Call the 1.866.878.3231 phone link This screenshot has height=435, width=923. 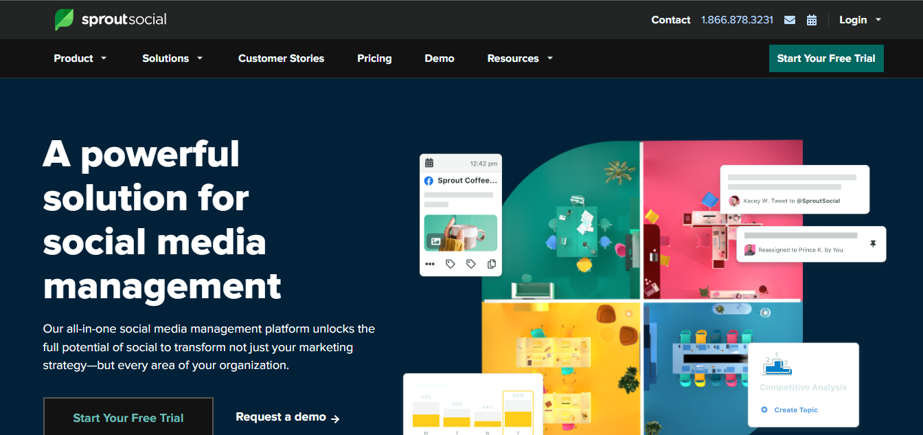coord(737,20)
